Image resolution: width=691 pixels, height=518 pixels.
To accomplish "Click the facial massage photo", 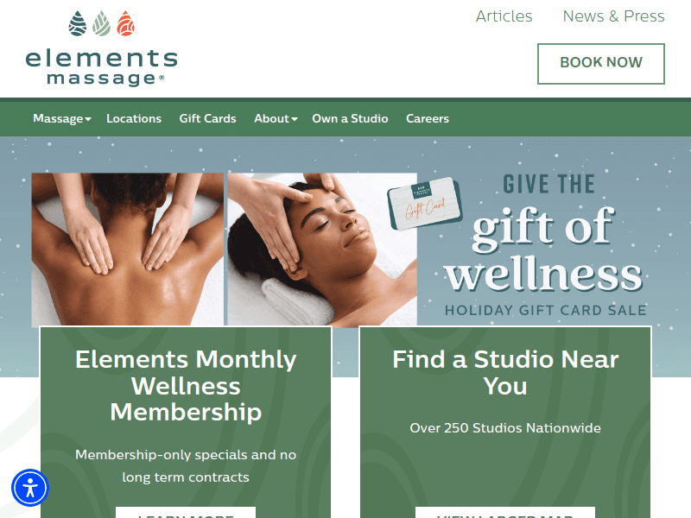I will [x=322, y=250].
